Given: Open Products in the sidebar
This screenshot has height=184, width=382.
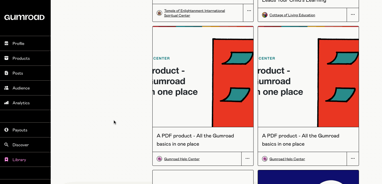Looking at the screenshot, I should pyautogui.click(x=25, y=58).
